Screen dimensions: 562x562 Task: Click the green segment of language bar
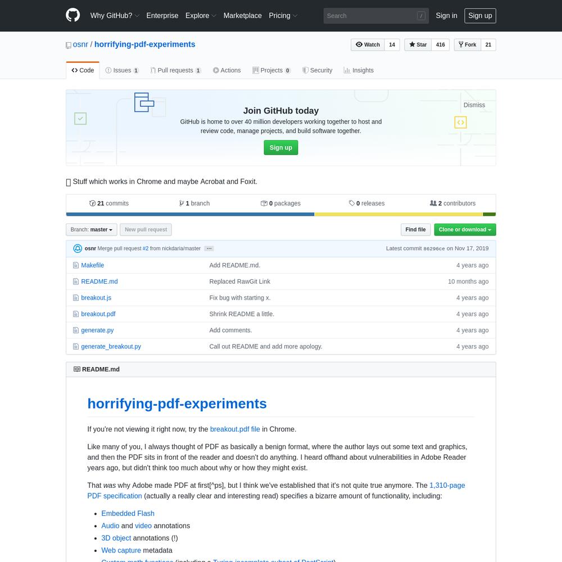tap(490, 214)
